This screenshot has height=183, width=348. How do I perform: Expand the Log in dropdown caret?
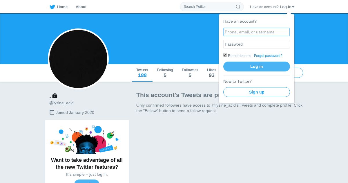(x=293, y=7)
